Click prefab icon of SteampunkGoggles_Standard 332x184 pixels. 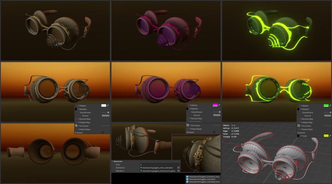pos(187,179)
